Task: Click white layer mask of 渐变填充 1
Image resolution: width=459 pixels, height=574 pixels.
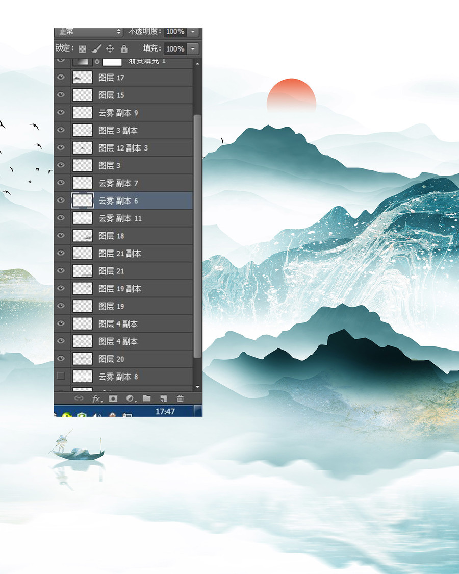Action: pyautogui.click(x=112, y=62)
